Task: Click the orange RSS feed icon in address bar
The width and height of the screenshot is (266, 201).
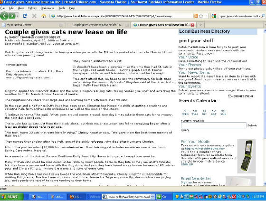Action: pos(196,16)
